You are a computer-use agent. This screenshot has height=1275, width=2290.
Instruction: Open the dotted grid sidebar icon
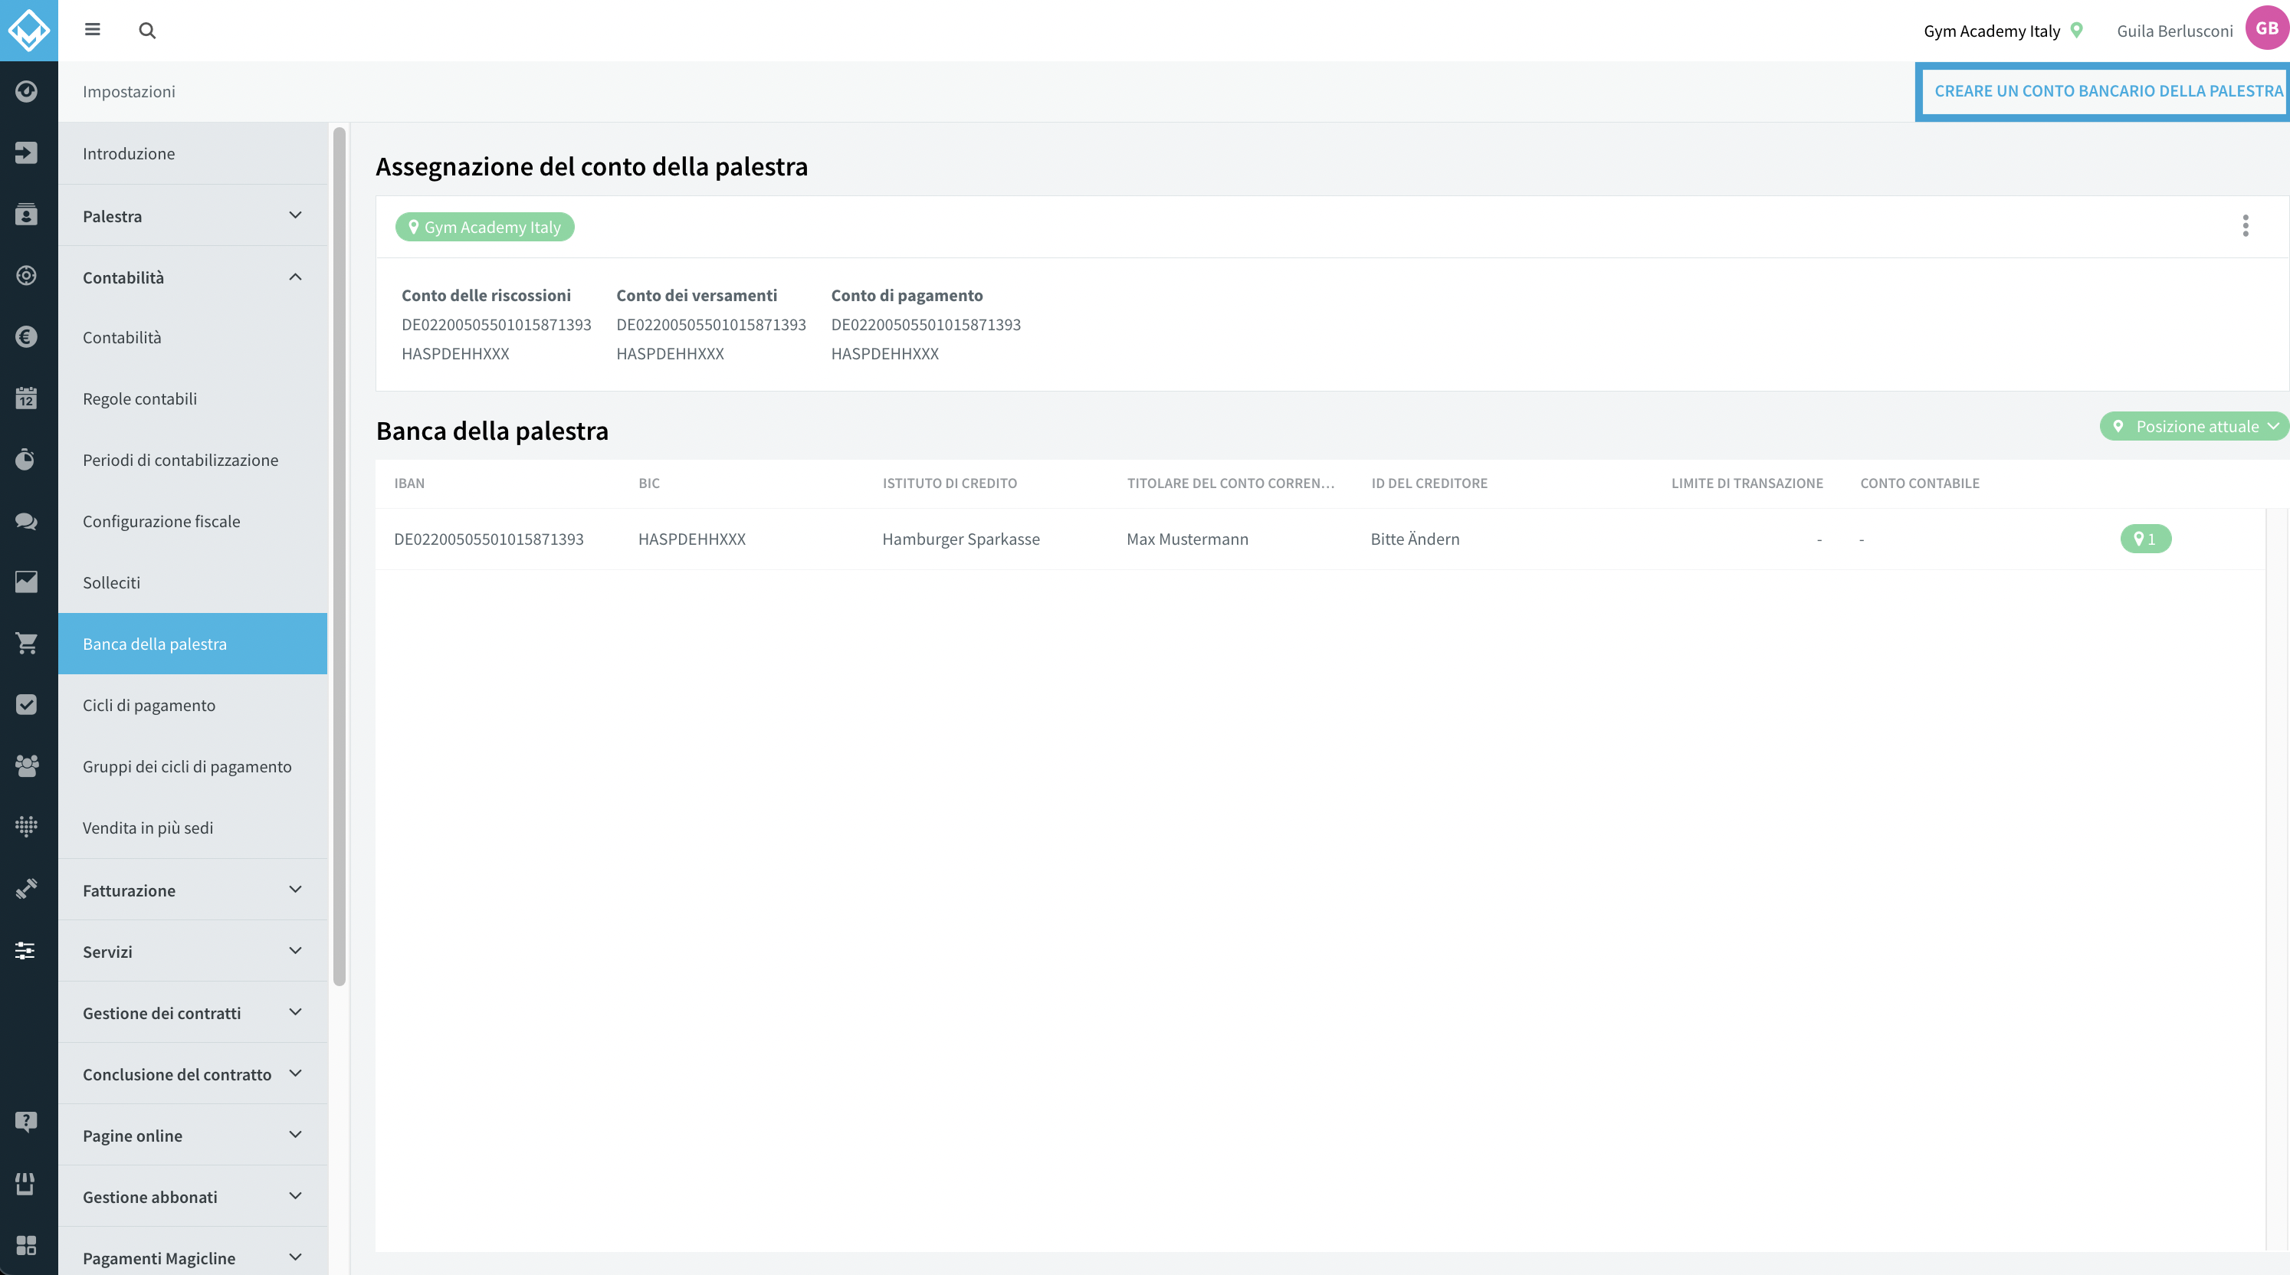[27, 828]
